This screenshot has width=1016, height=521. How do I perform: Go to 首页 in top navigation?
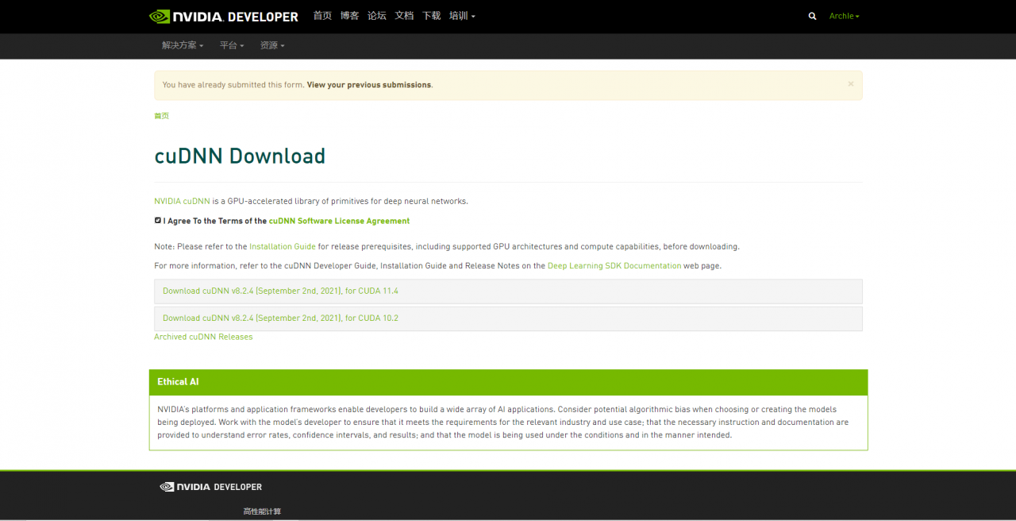[x=322, y=16]
